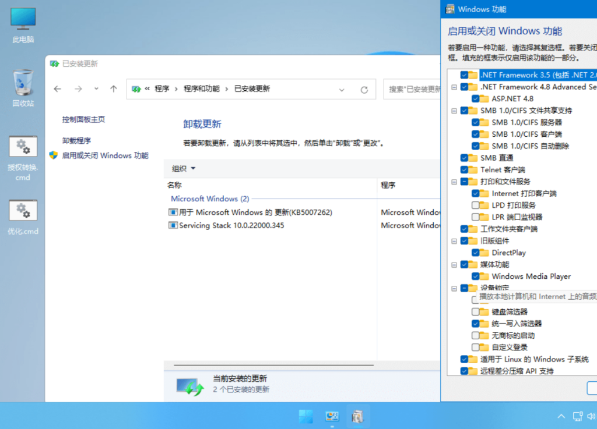
Task: Select the 优化.cmd desktop file icon
Action: (x=23, y=217)
